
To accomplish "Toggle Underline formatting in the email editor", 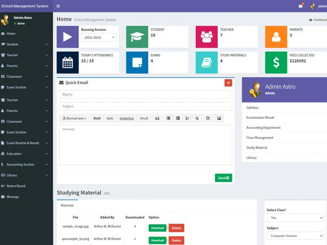I will (x=127, y=118).
